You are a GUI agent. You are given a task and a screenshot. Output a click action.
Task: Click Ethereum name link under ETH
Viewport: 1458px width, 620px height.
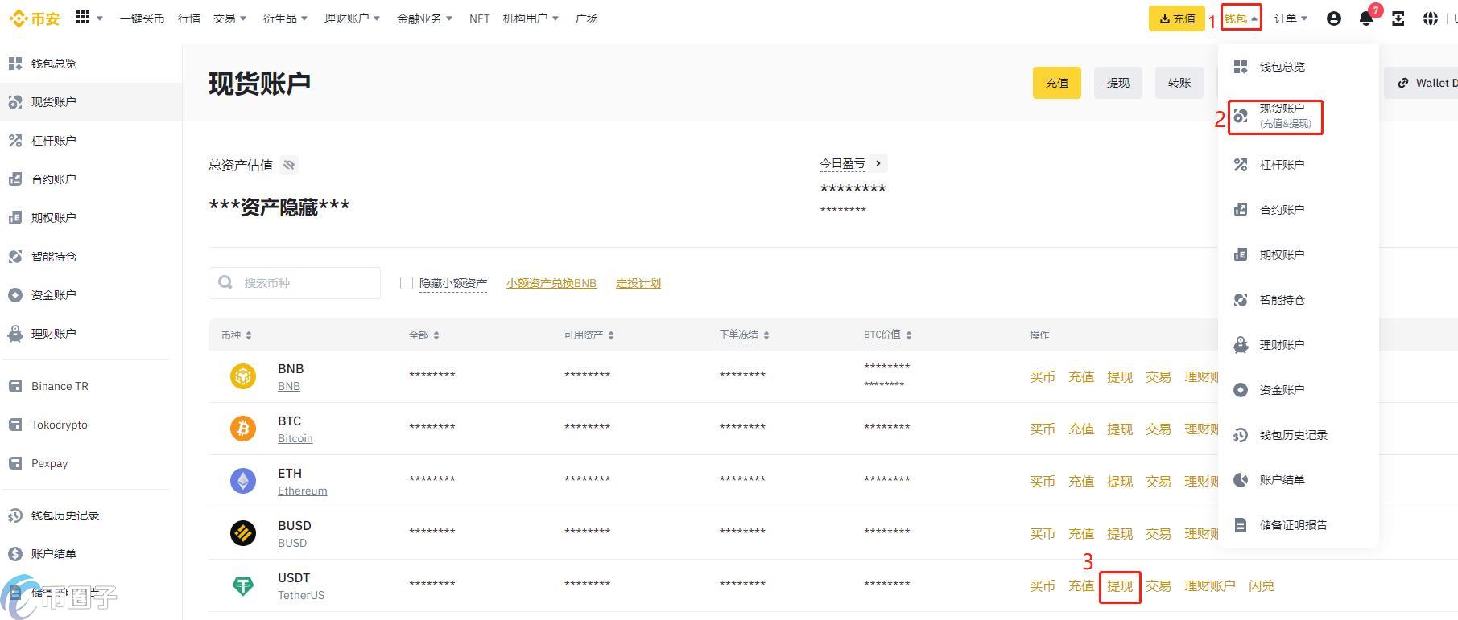(x=303, y=491)
